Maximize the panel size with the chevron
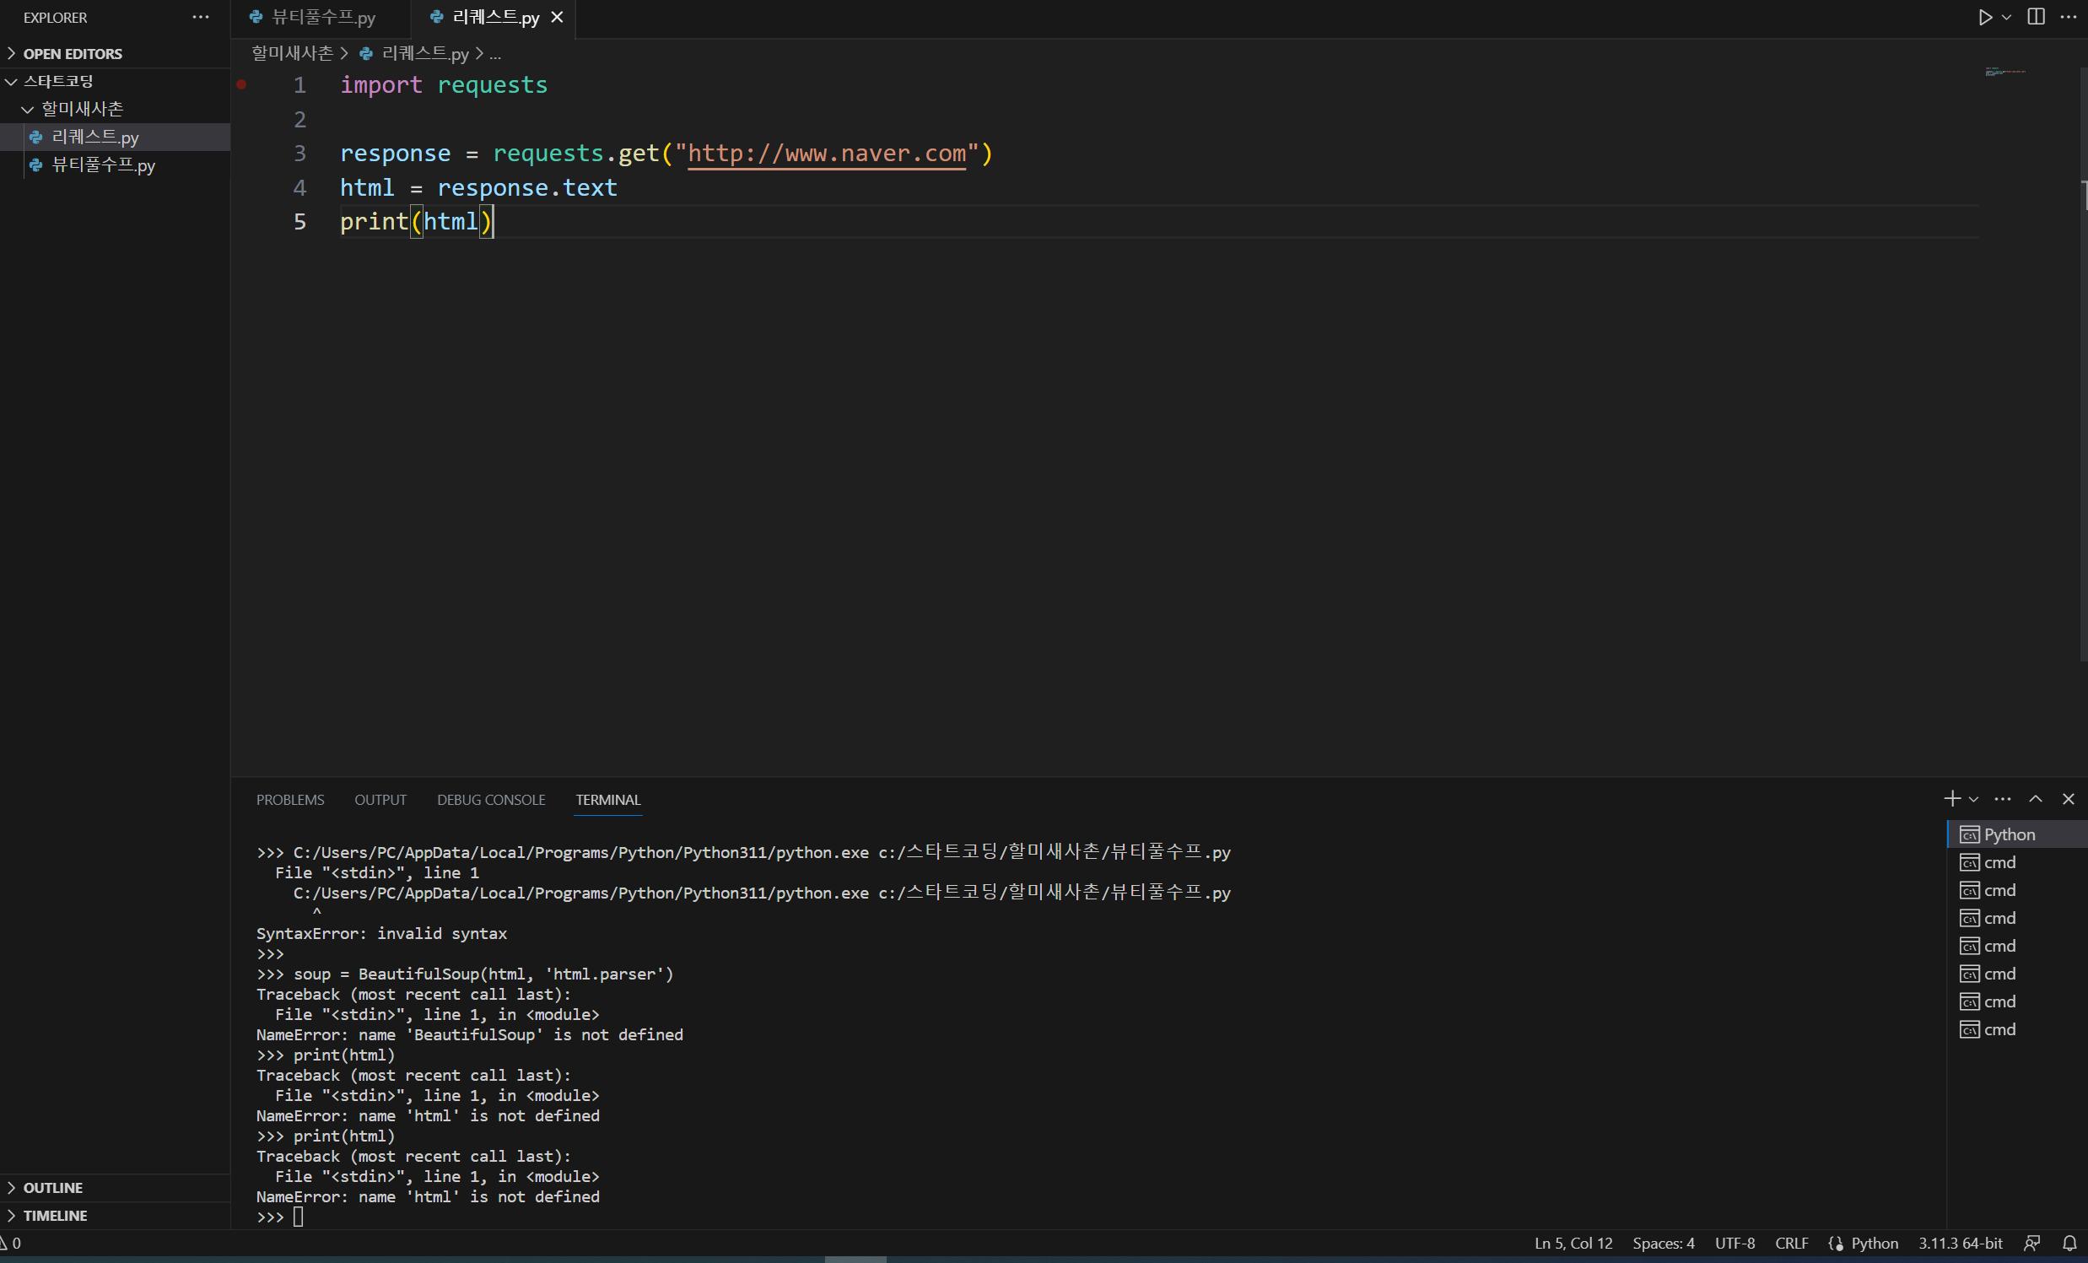Image resolution: width=2088 pixels, height=1263 pixels. [2036, 798]
